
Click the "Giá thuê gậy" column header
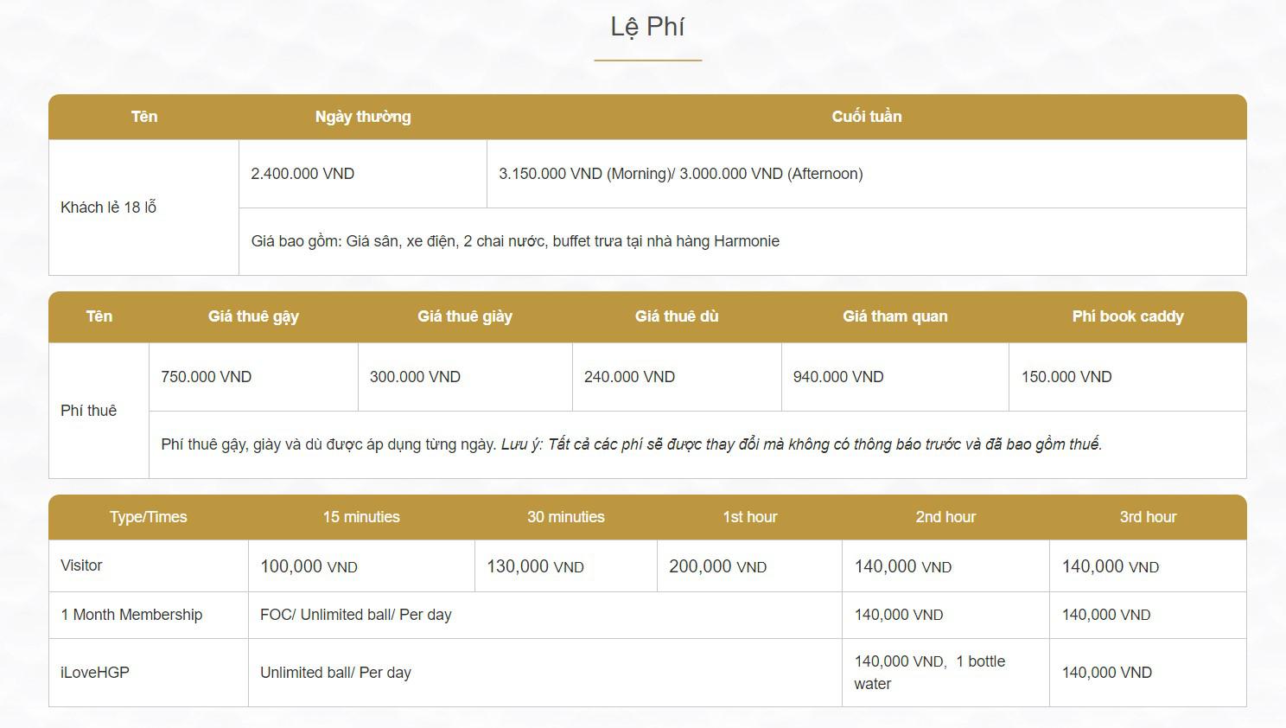pos(253,316)
